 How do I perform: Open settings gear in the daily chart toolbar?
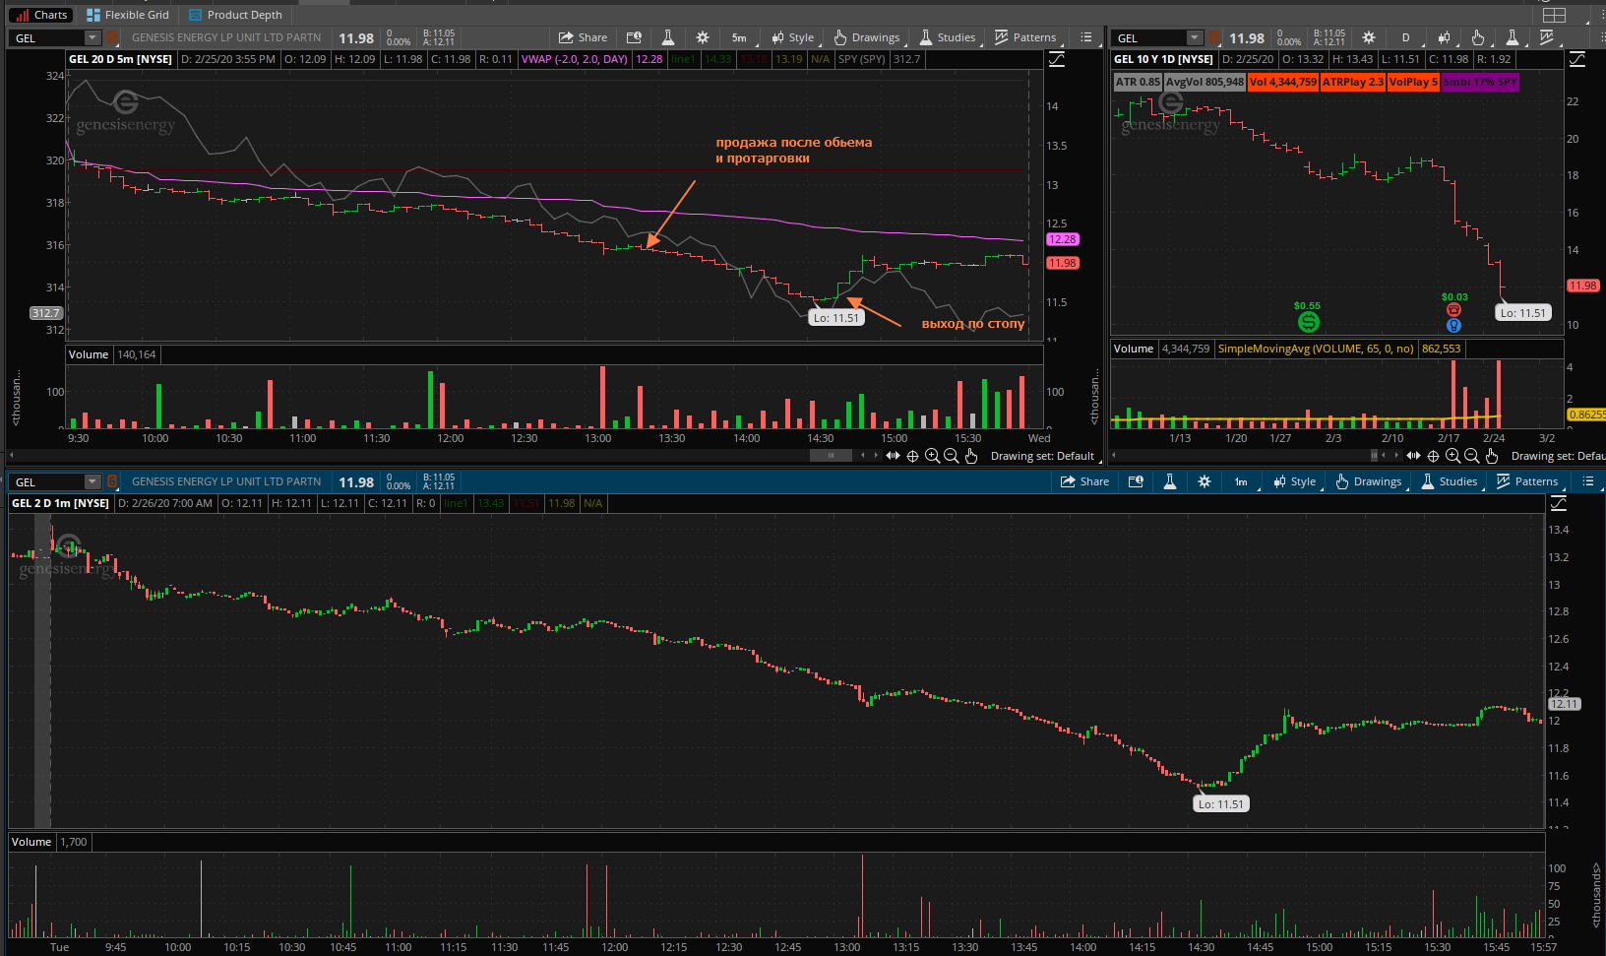[x=1369, y=37]
